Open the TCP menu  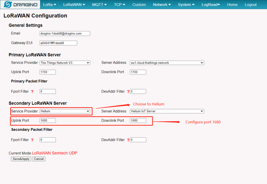click(x=119, y=5)
